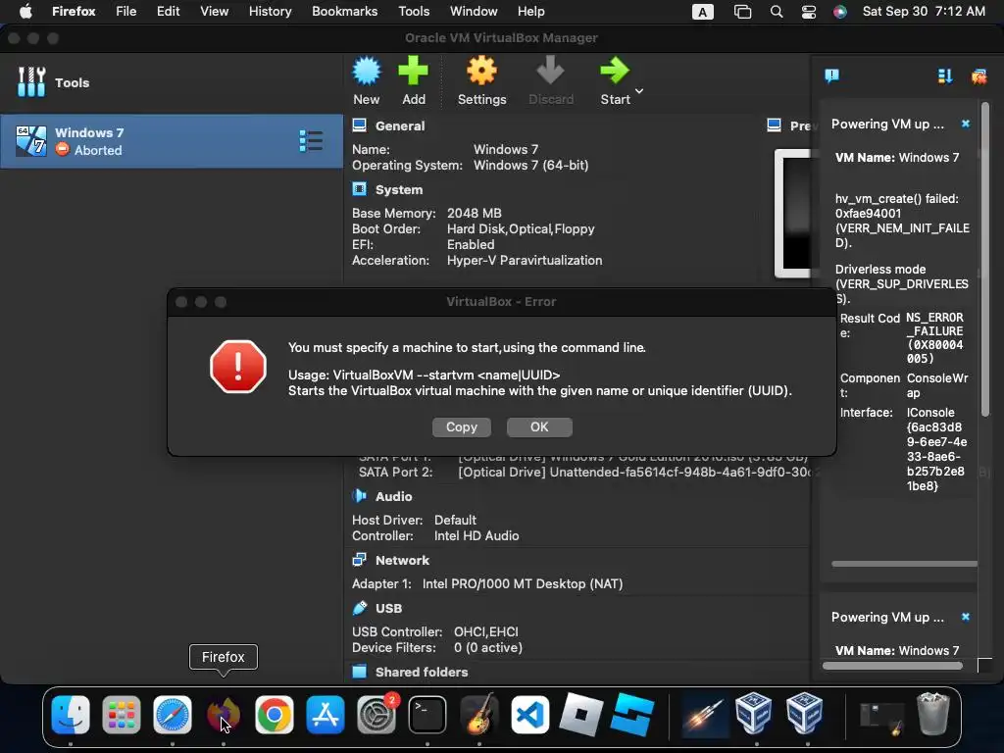Click the notification panel horizontal scrollbar
The height and width of the screenshot is (753, 1004).
(892, 666)
